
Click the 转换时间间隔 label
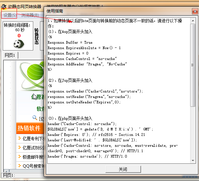(17, 25)
